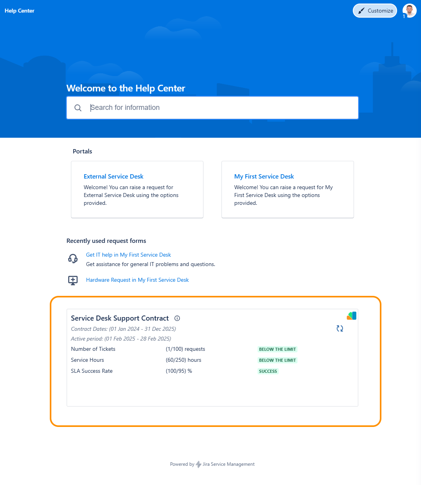Go to Help Center home link

pyautogui.click(x=20, y=11)
